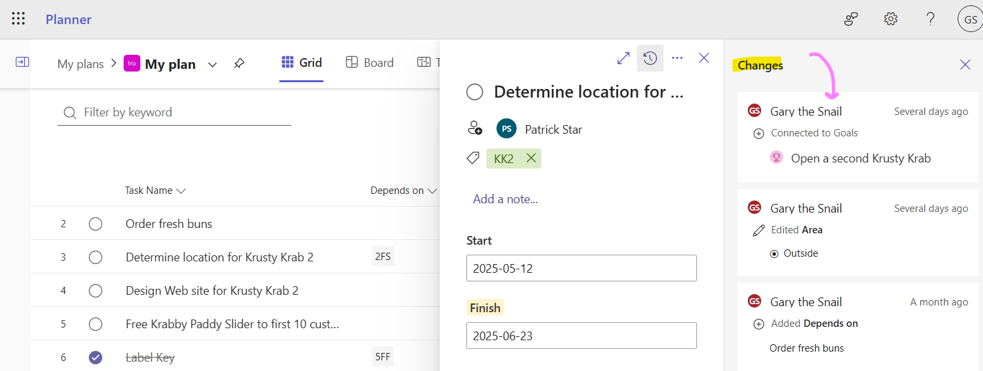The image size is (983, 371).
Task: Click the Patrick Star assignee name
Action: click(x=553, y=130)
